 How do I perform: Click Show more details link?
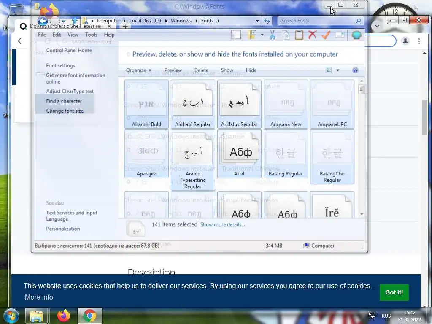pyautogui.click(x=223, y=224)
